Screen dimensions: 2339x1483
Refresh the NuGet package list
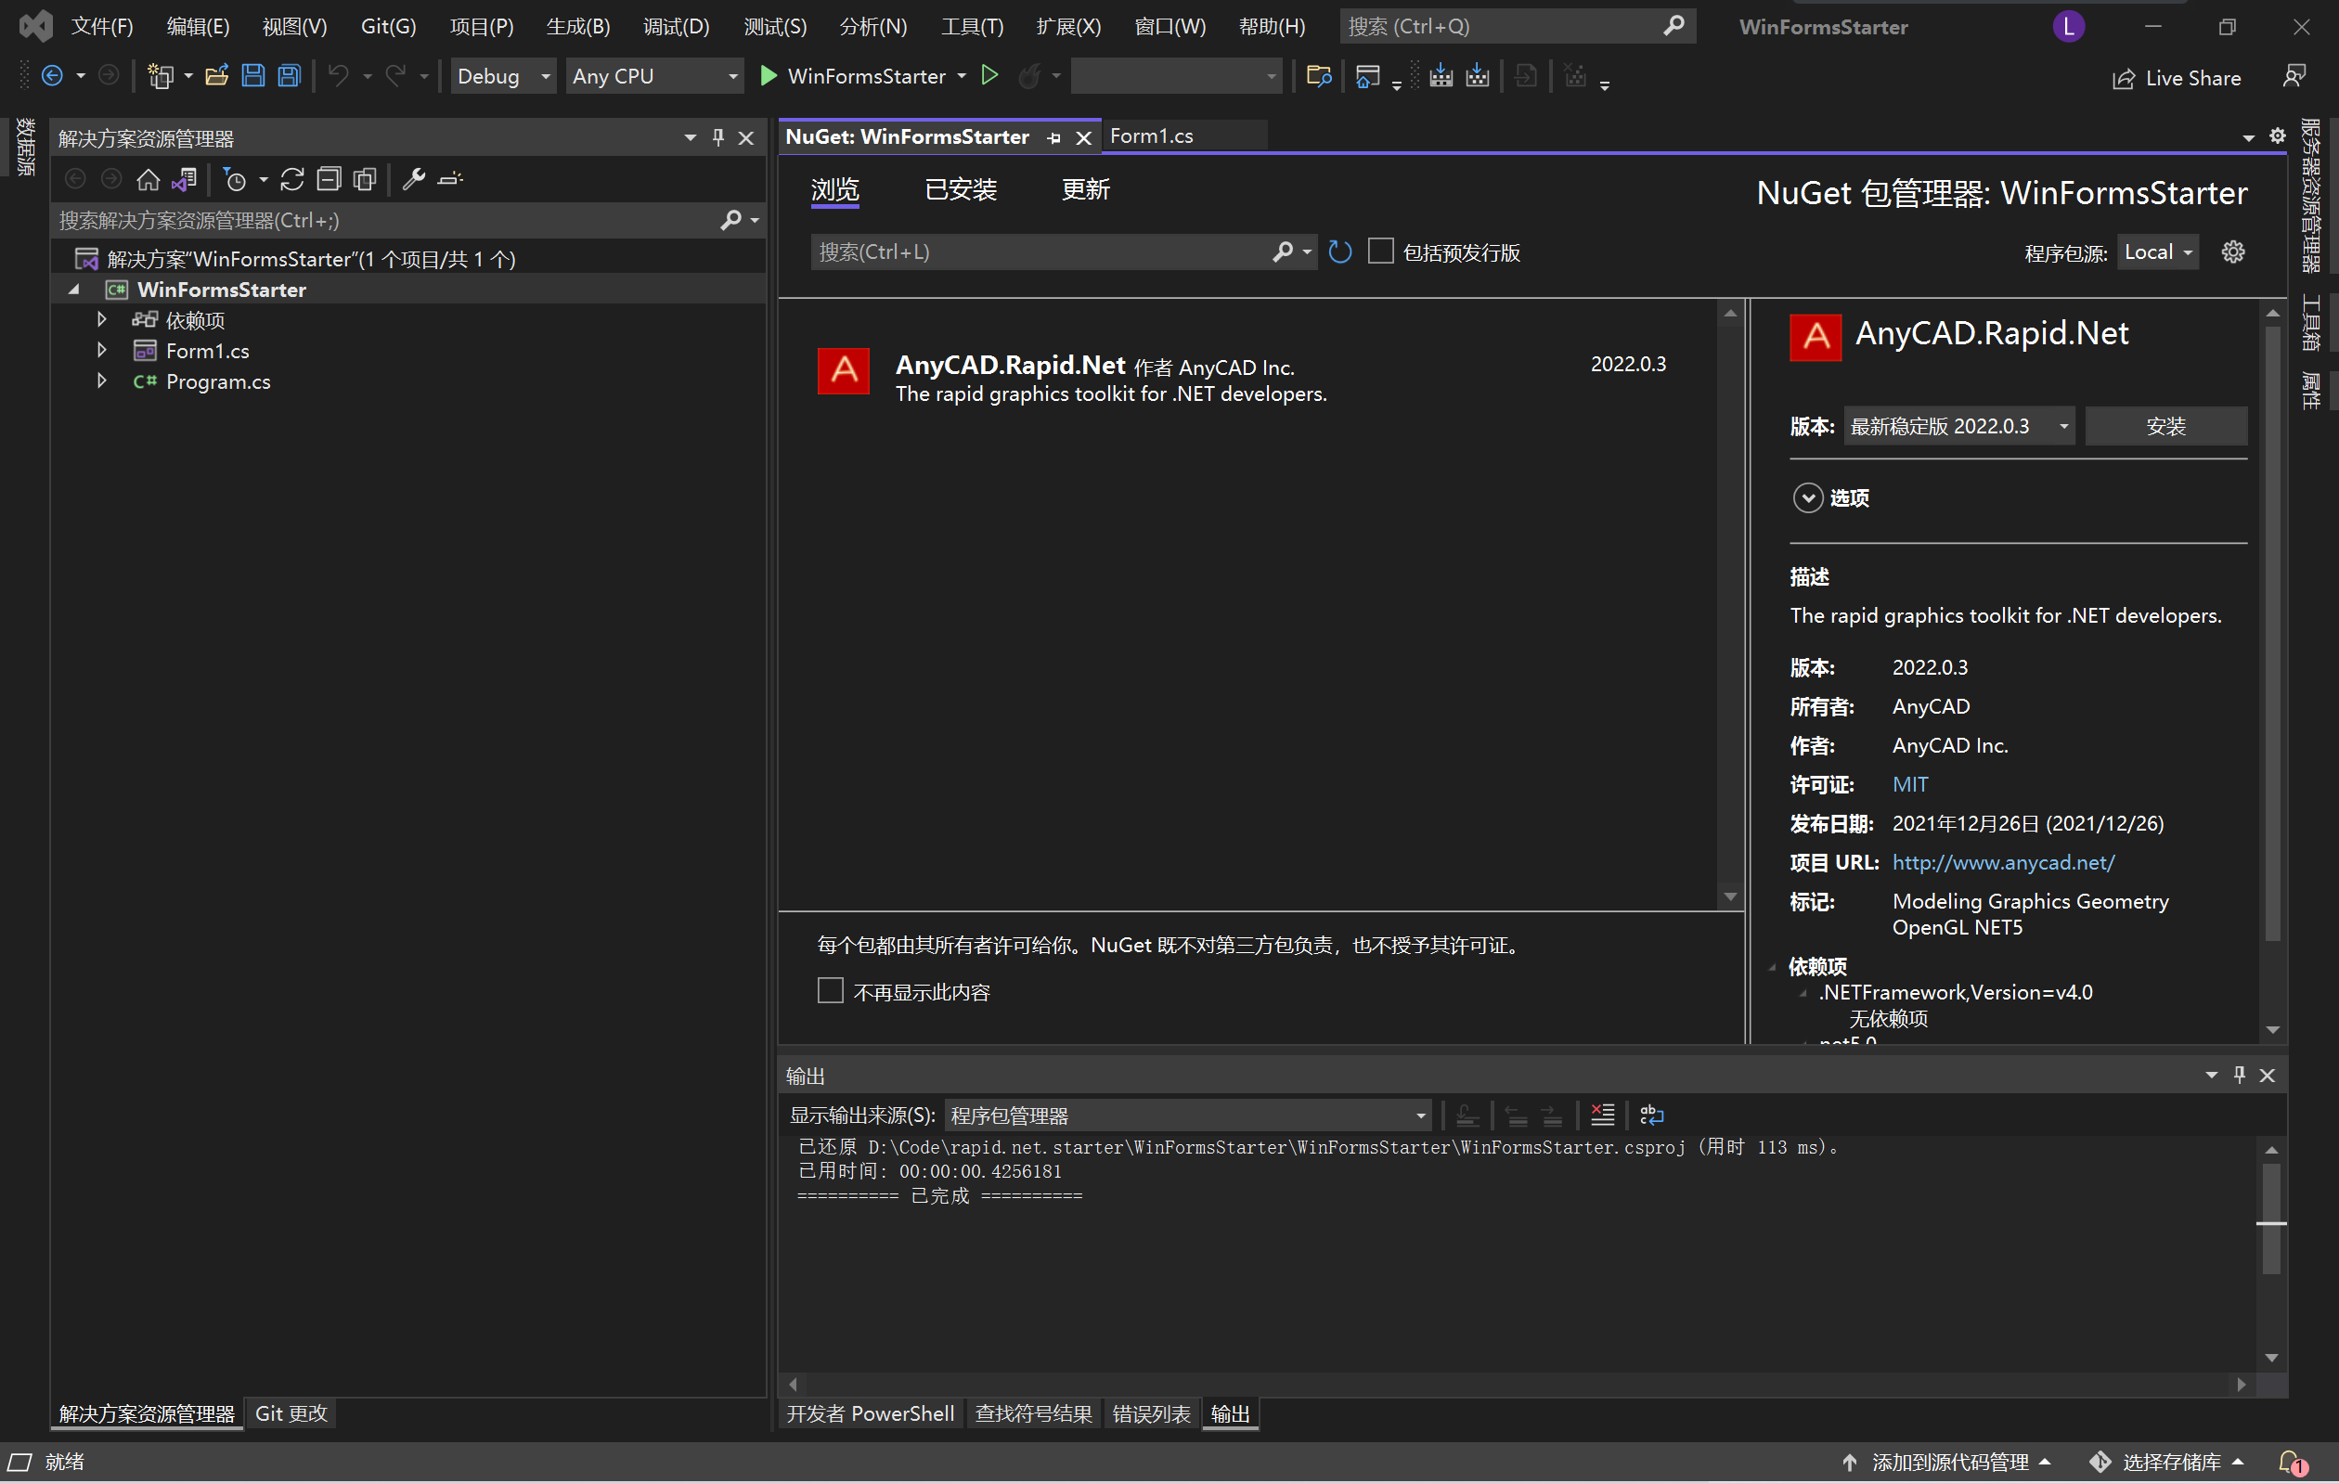pyautogui.click(x=1339, y=252)
